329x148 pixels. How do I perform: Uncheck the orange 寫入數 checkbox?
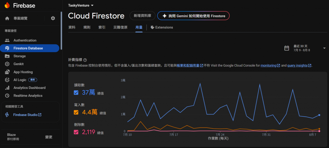coord(76,112)
